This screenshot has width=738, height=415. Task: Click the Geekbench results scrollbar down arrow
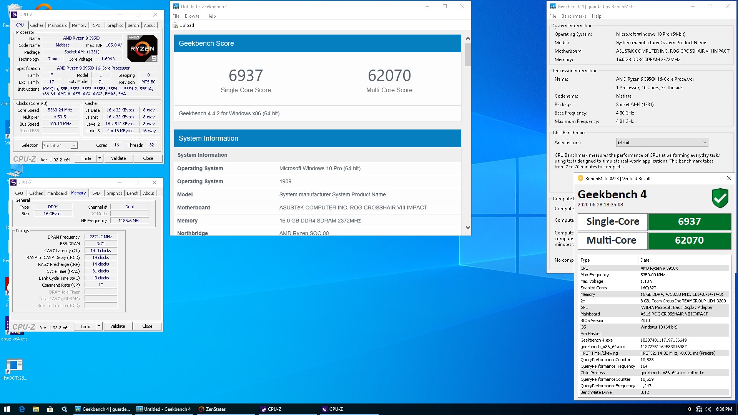468,227
